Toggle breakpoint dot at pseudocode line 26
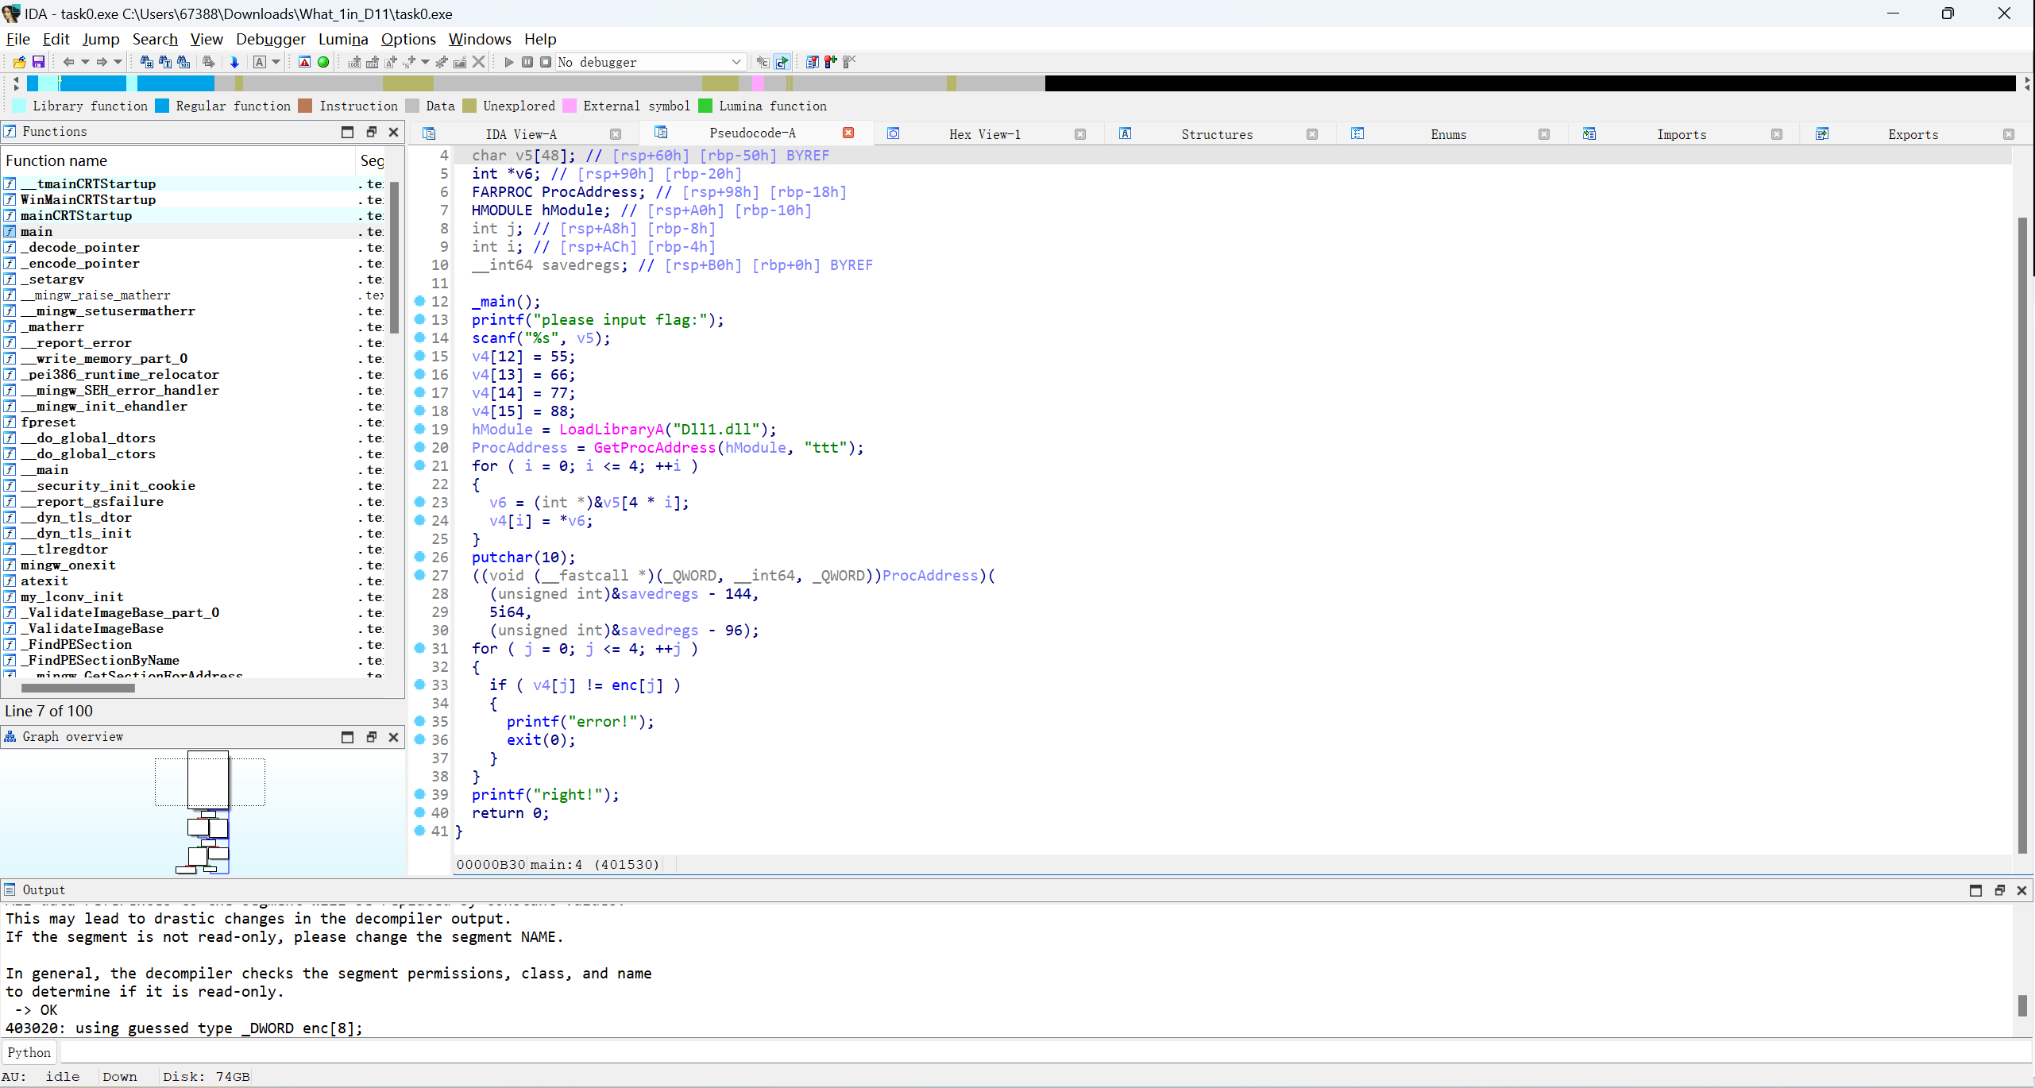 (420, 557)
